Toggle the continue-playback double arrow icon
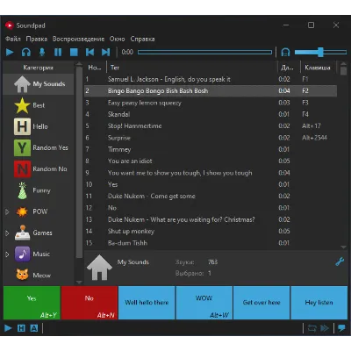 tap(325, 328)
